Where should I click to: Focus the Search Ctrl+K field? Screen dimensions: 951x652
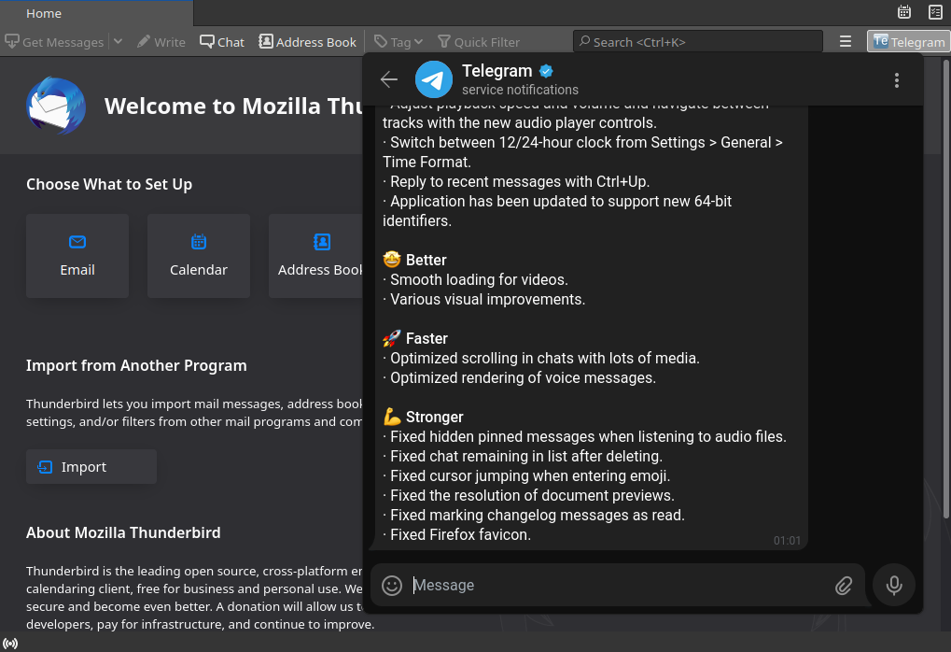697,42
